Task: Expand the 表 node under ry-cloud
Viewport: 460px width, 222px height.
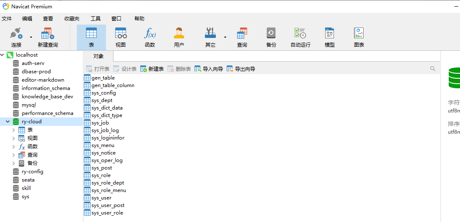Action: click(x=13, y=130)
